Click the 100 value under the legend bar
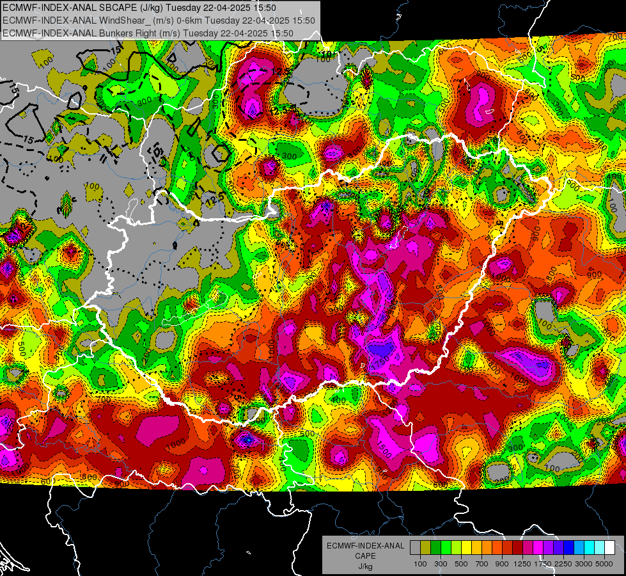626x576 pixels. (x=420, y=564)
